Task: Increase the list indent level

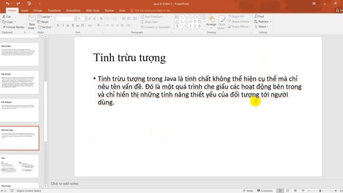Action: [129, 19]
